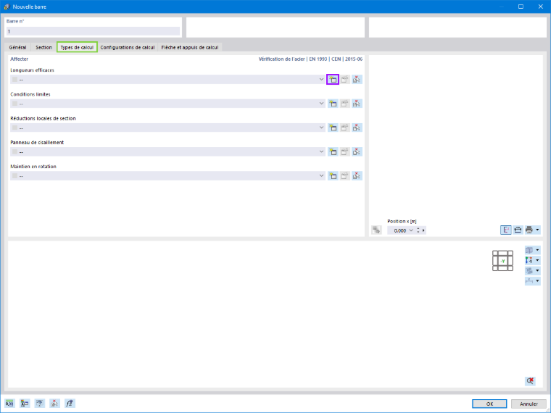The height and width of the screenshot is (413, 551).
Task: Create new Longueurs efficaces entry icon
Action: [333, 80]
